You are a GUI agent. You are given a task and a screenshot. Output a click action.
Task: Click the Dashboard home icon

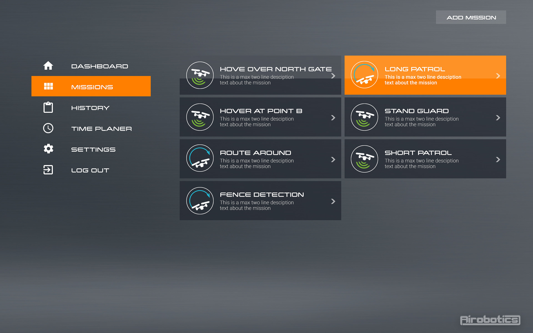48,66
